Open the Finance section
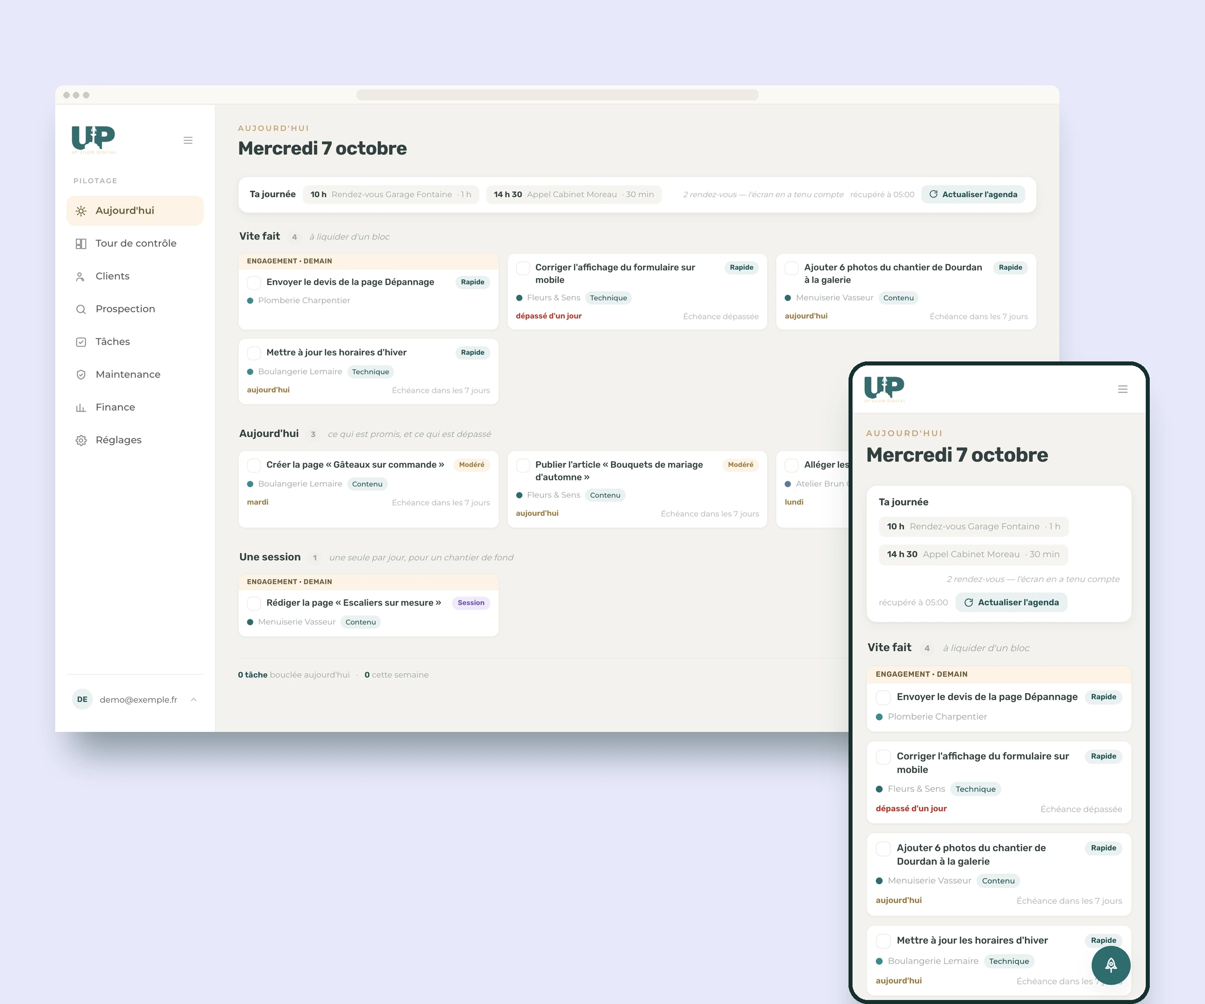 [x=135, y=407]
